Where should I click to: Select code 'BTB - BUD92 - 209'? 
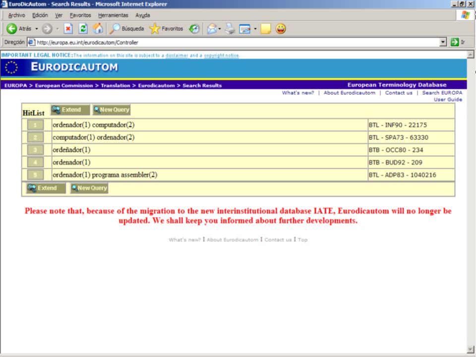point(395,163)
